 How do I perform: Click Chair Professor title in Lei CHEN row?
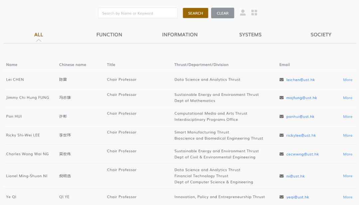click(x=122, y=79)
